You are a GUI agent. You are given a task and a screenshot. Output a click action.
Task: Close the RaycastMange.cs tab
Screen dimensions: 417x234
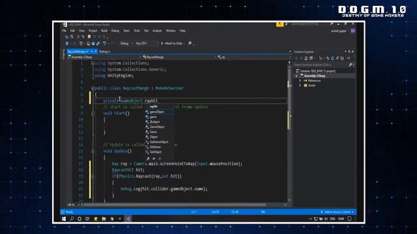(x=96, y=51)
